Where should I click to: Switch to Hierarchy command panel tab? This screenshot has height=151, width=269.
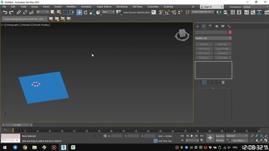point(210,26)
